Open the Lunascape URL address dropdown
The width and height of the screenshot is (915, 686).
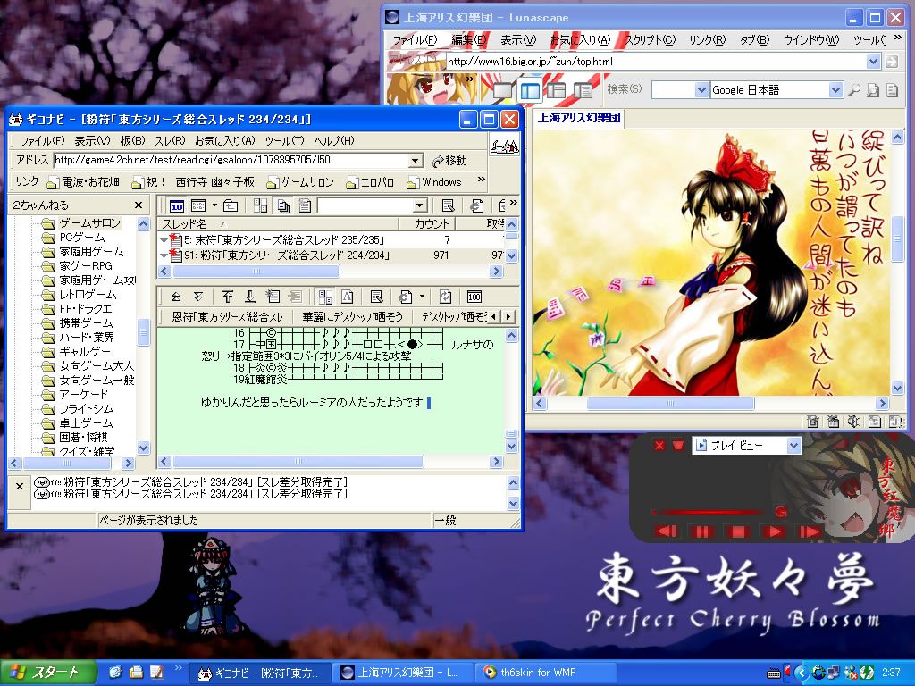tap(873, 62)
